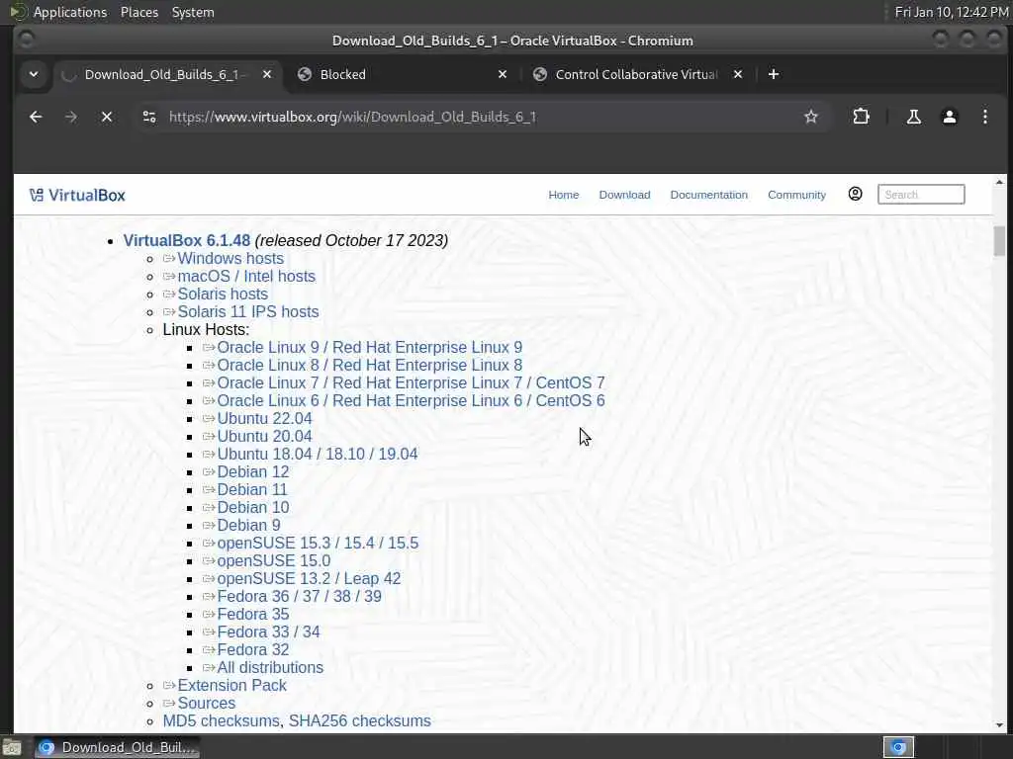Download openSUSE 15.3 / 15.4 / 15.5 package
The image size is (1013, 759).
click(318, 544)
